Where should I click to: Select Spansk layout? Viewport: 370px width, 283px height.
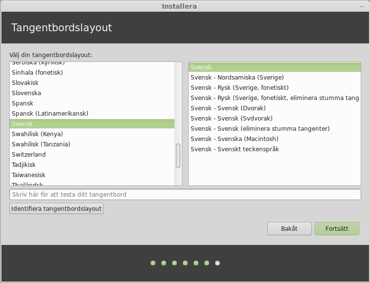(92, 103)
